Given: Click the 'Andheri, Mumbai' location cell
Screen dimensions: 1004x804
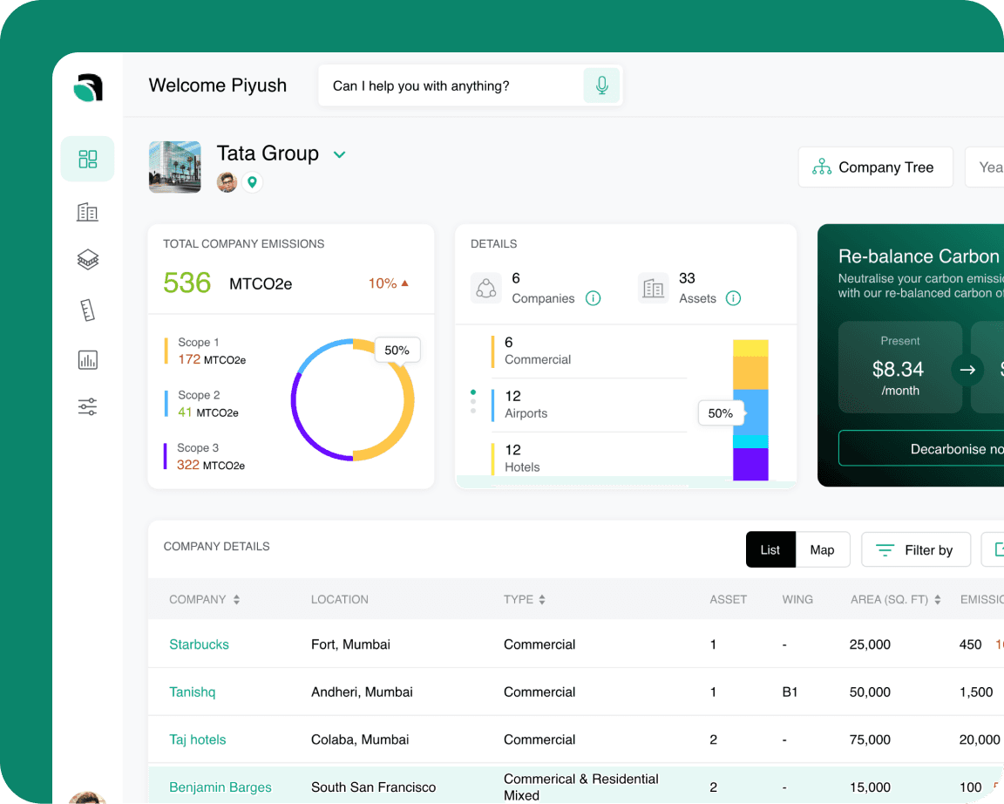Looking at the screenshot, I should (362, 692).
